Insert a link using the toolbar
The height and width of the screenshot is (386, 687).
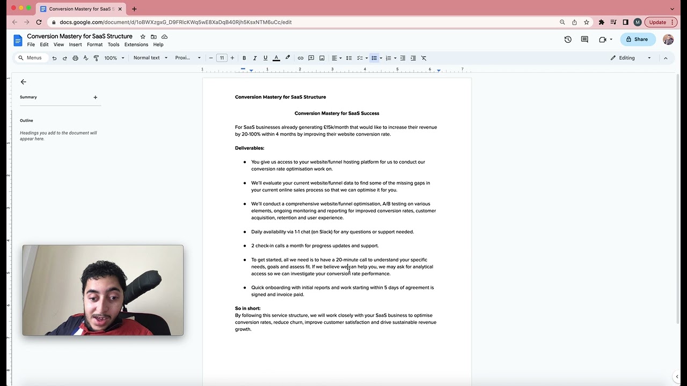(301, 58)
